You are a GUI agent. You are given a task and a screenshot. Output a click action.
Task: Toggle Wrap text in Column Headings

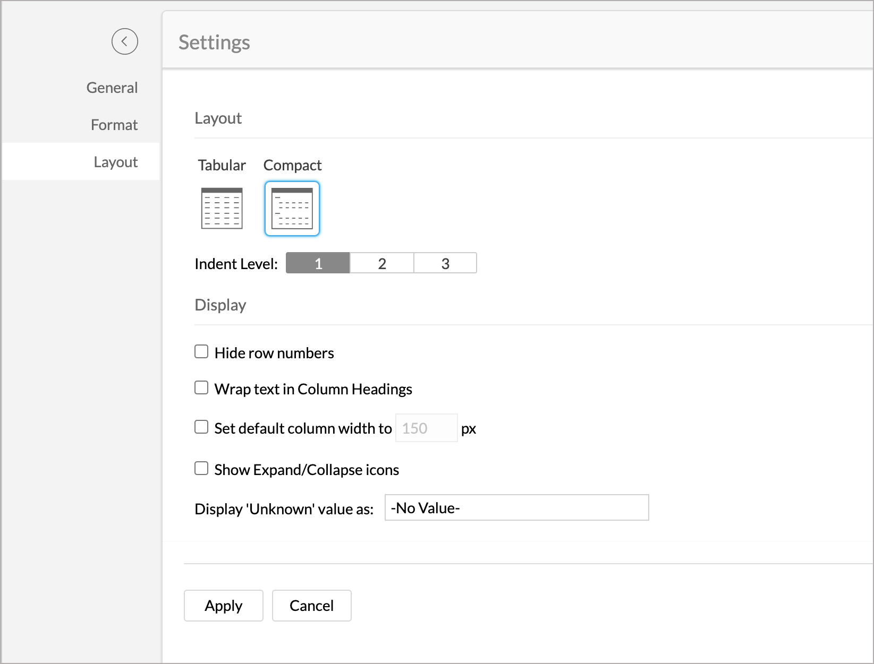point(201,388)
